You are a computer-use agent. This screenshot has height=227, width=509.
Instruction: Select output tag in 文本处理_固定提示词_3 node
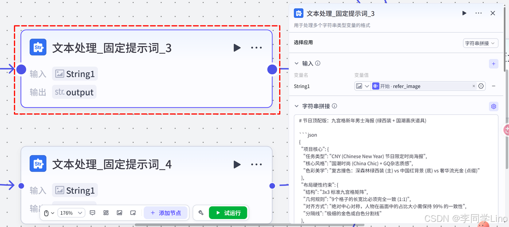(x=74, y=92)
